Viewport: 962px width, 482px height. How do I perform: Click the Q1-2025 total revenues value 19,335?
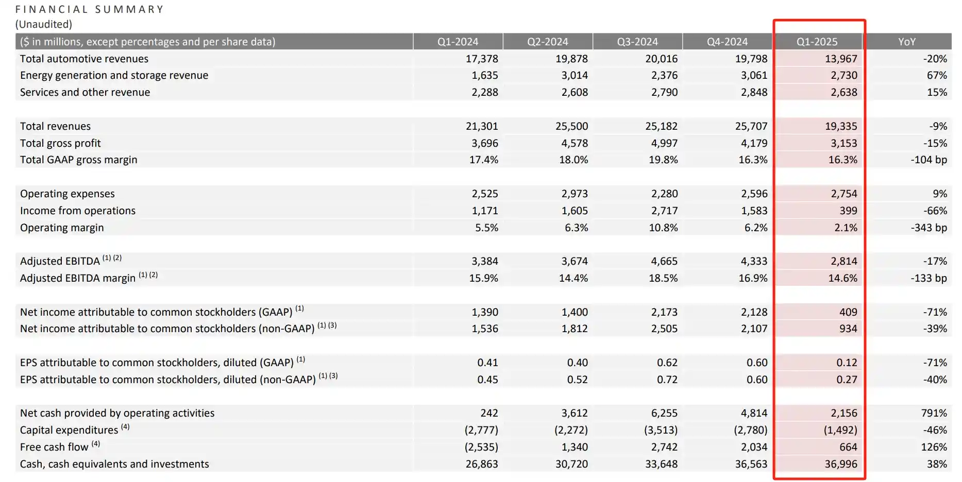841,126
